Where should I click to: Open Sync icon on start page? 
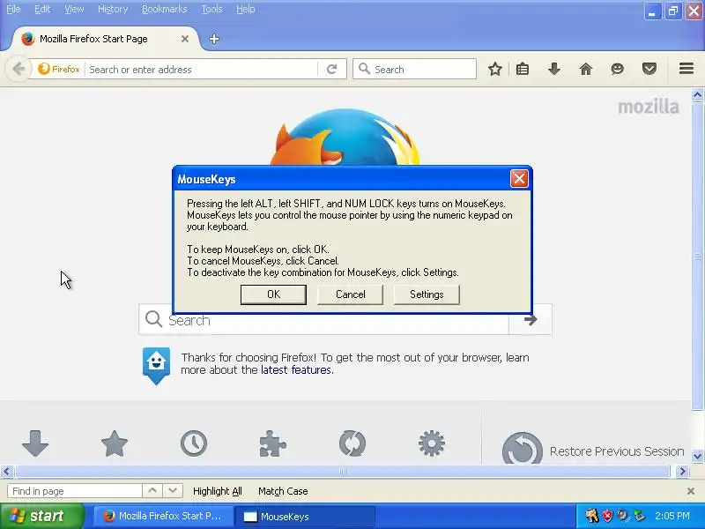[352, 443]
